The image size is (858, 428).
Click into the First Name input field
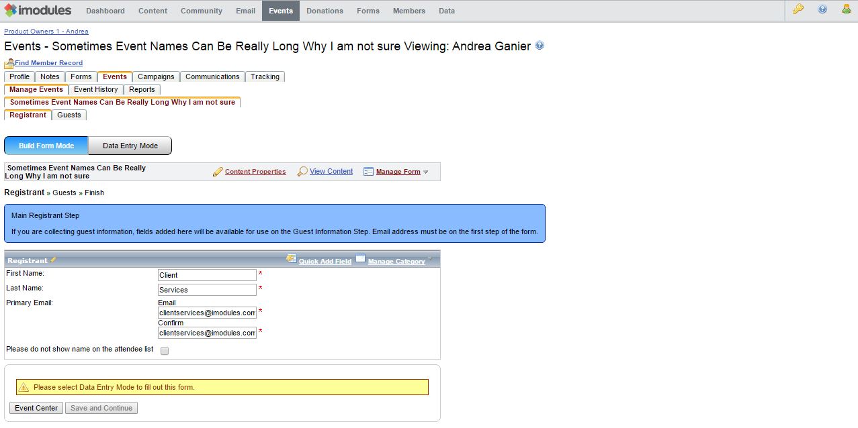pos(207,275)
